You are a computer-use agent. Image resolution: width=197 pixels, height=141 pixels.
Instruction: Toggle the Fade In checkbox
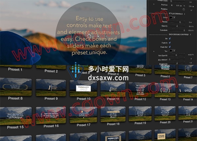170,43
